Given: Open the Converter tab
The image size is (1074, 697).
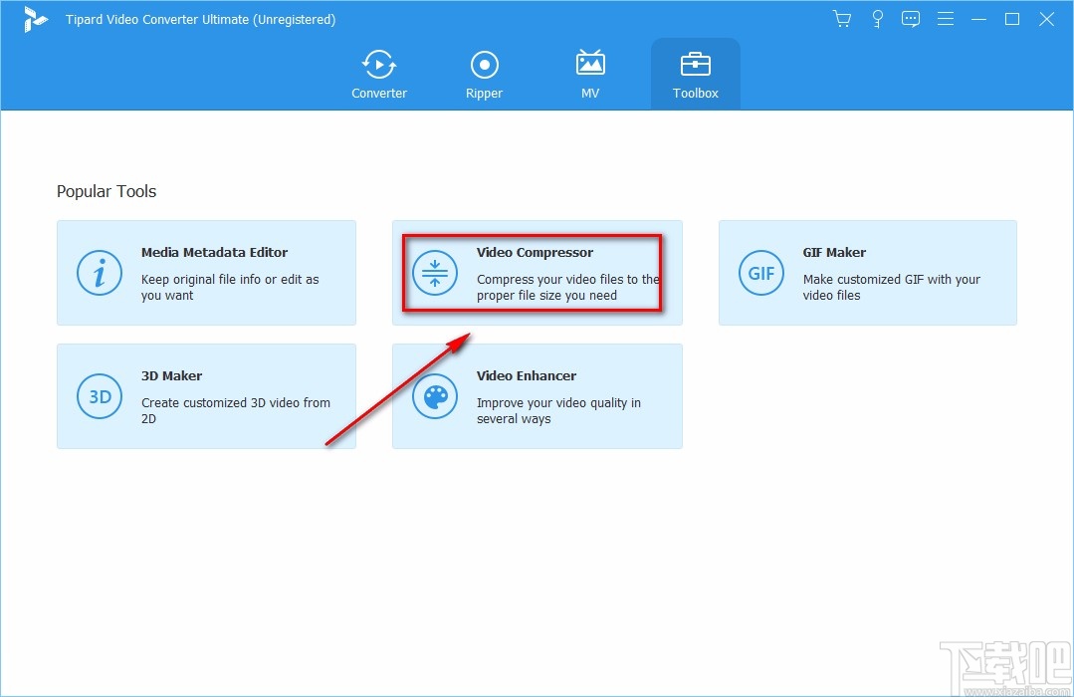Looking at the screenshot, I should (379, 74).
